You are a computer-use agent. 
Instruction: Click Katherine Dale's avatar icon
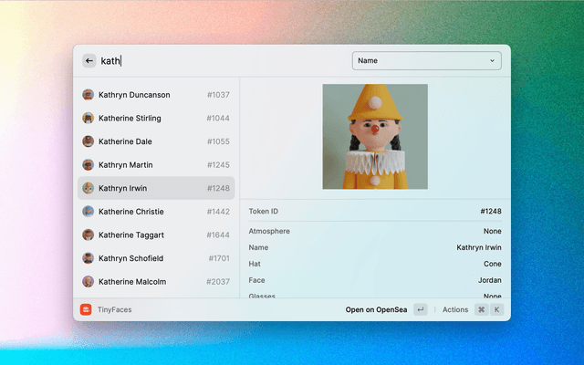pos(88,141)
